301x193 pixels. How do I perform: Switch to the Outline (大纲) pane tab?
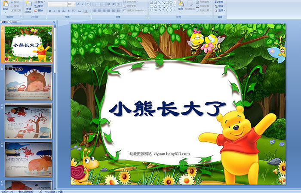tap(14, 22)
